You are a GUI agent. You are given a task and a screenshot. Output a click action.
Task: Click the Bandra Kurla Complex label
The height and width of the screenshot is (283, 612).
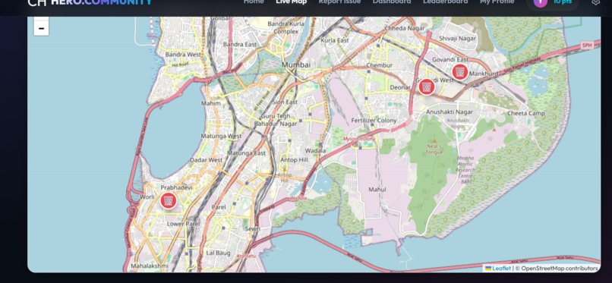coord(286,27)
